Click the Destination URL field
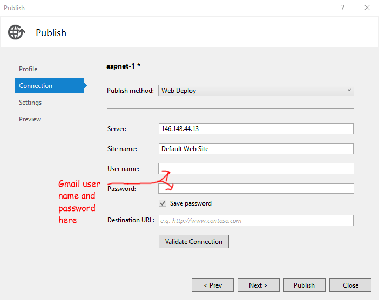379x300 pixels. 256,221
